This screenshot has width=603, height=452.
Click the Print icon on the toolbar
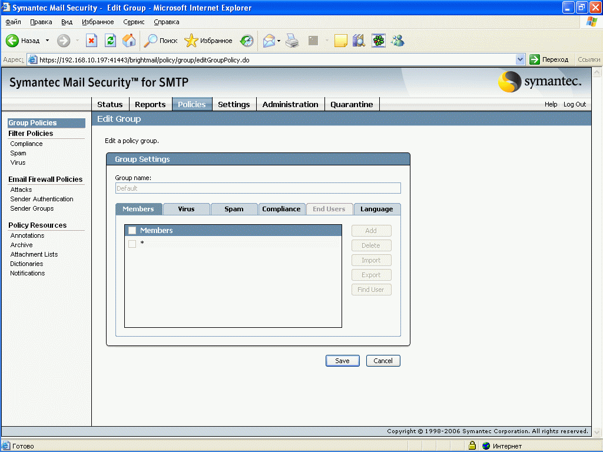click(x=292, y=41)
